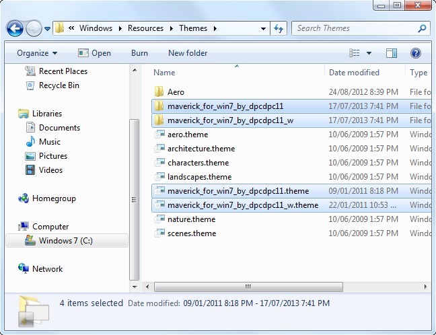Click date 22/01/2011 10:53 in list

coord(362,205)
